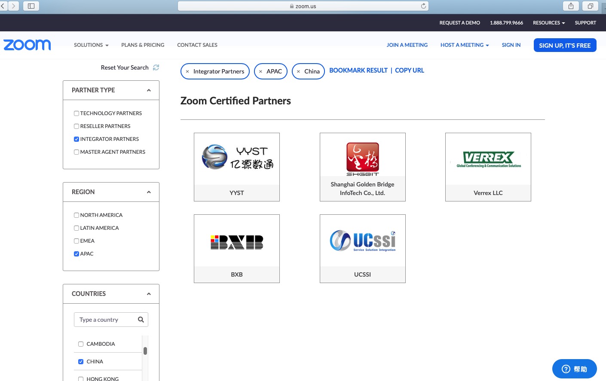Click the Zoom logo

click(x=27, y=45)
